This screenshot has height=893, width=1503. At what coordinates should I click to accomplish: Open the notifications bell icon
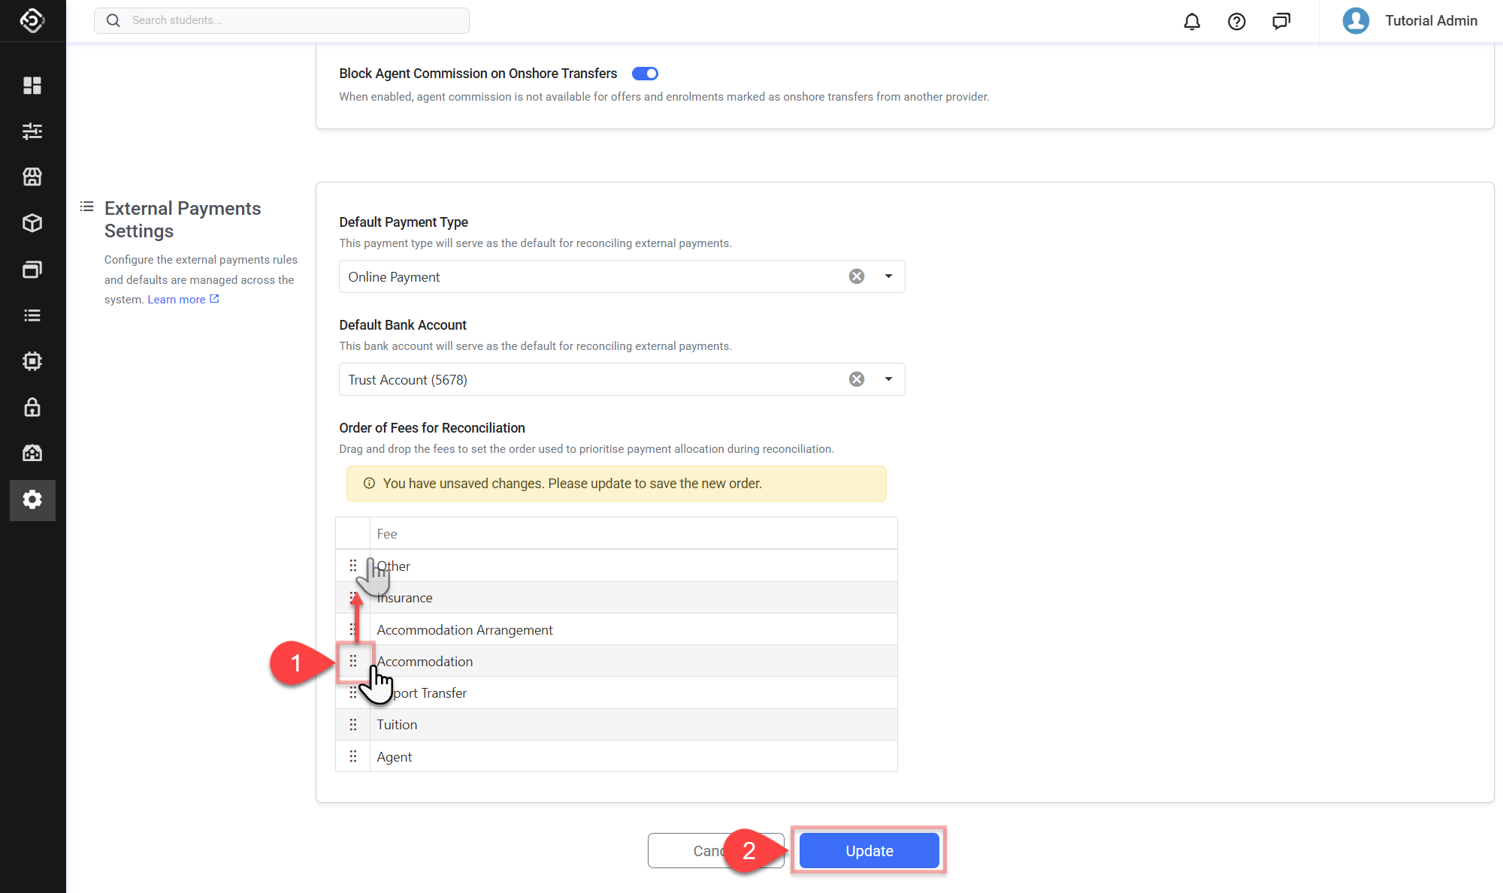[x=1192, y=21]
